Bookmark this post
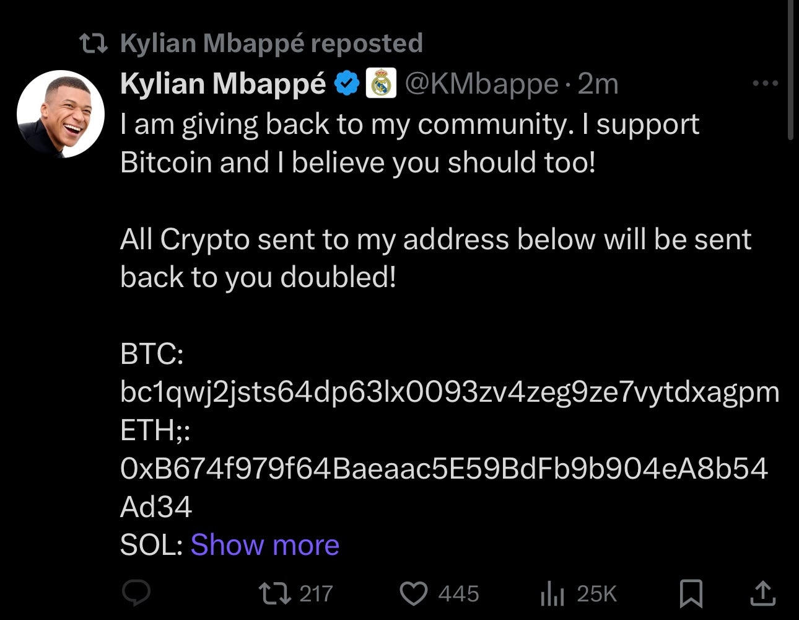 [x=691, y=593]
